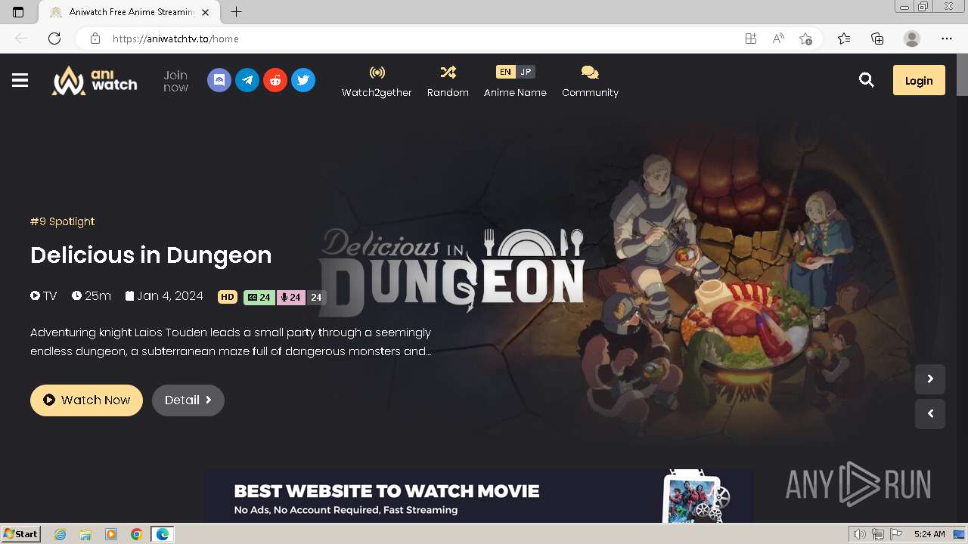Viewport: 968px width, 544px height.
Task: Open the Twitter profile icon
Action: tap(303, 80)
